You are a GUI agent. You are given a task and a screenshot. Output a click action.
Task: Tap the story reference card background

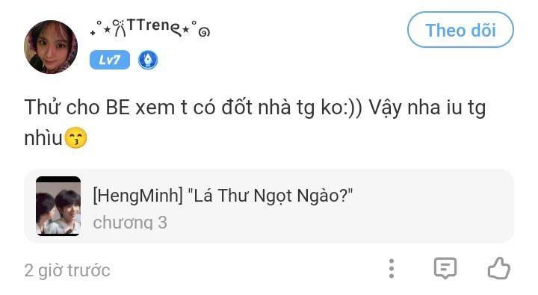tap(269, 206)
